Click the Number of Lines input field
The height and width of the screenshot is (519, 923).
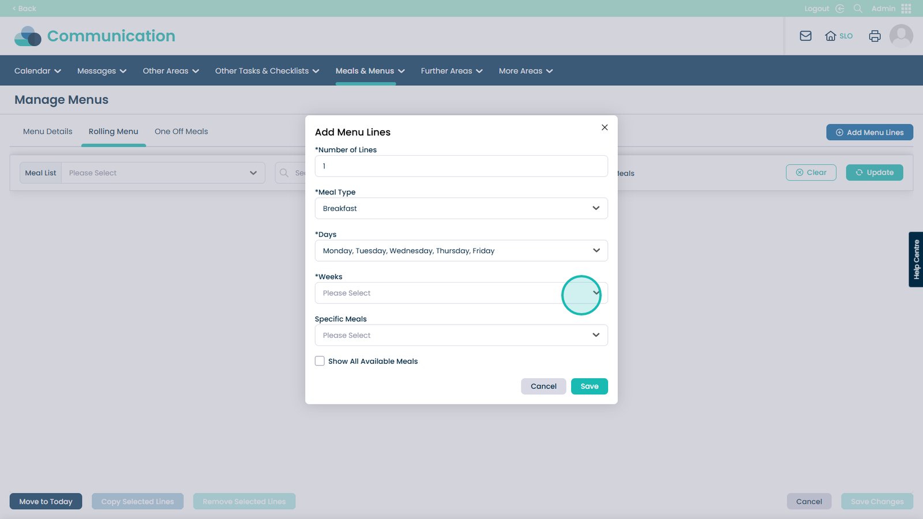[x=461, y=166]
